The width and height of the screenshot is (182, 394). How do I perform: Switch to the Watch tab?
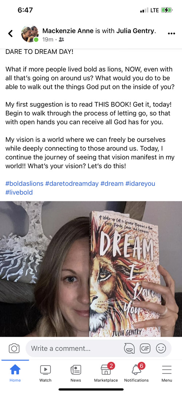click(45, 373)
